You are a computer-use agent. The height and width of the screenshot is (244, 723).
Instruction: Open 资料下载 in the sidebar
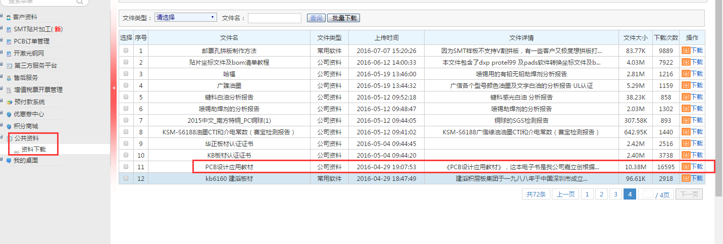[x=33, y=150]
